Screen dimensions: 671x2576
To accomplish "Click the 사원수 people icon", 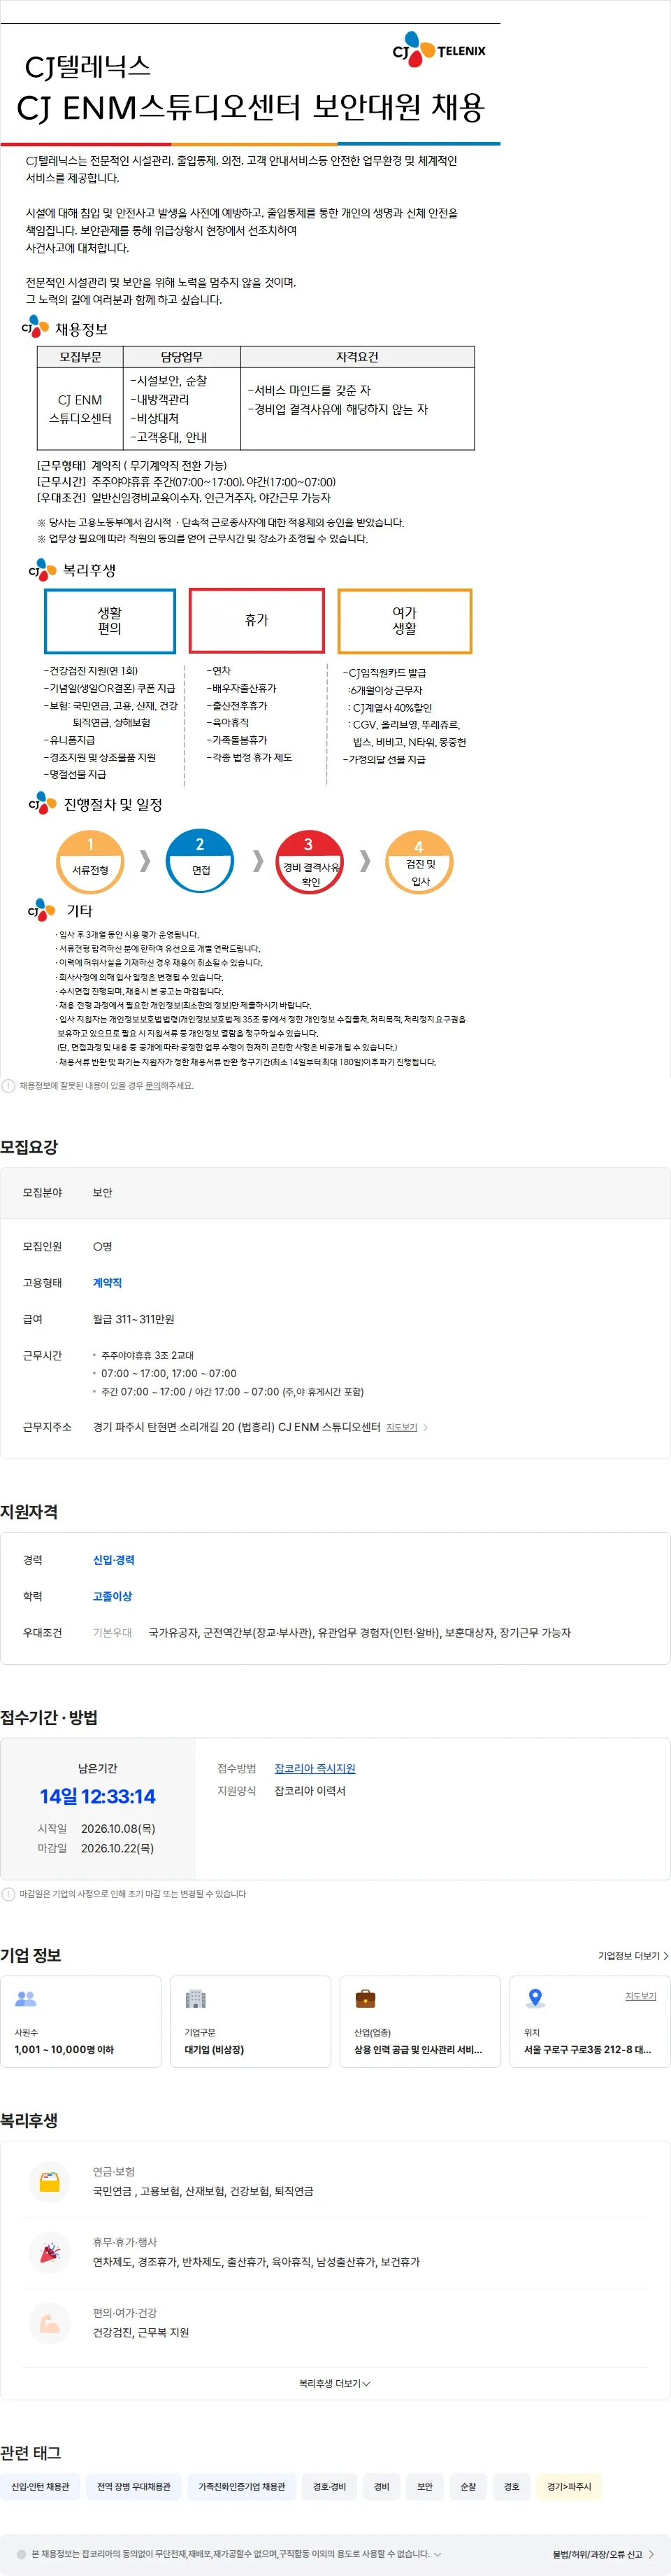I will click(26, 1999).
